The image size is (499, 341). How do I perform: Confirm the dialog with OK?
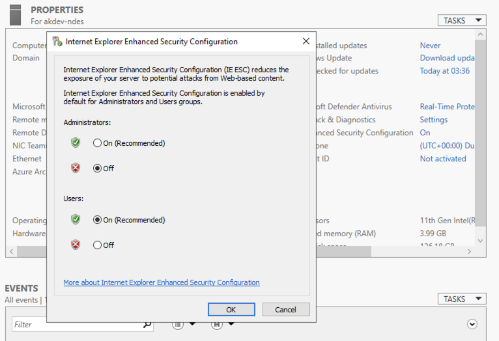tap(231, 310)
